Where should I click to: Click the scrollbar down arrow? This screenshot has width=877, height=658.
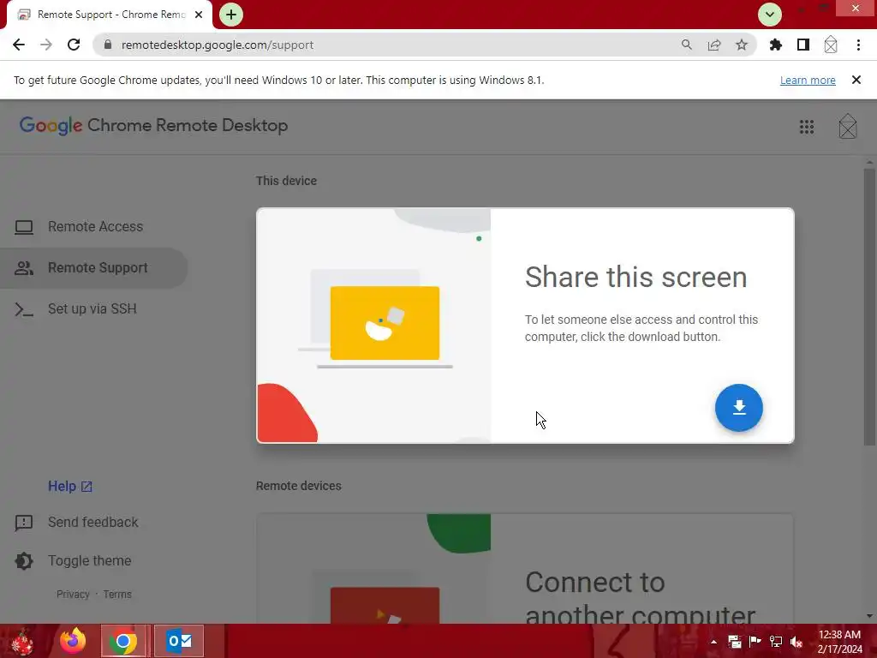pos(869,616)
